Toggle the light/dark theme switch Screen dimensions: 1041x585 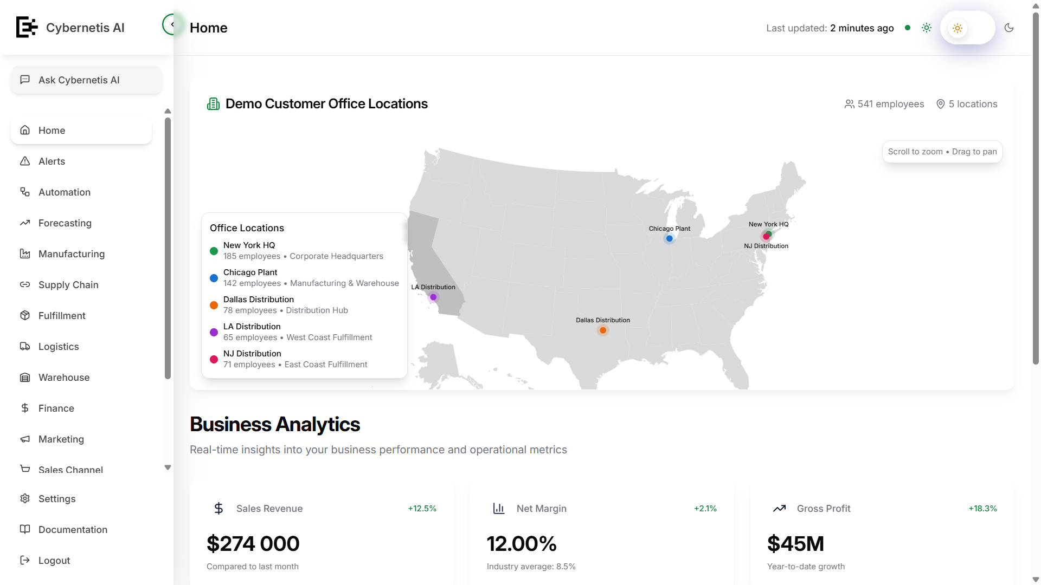[x=967, y=28]
